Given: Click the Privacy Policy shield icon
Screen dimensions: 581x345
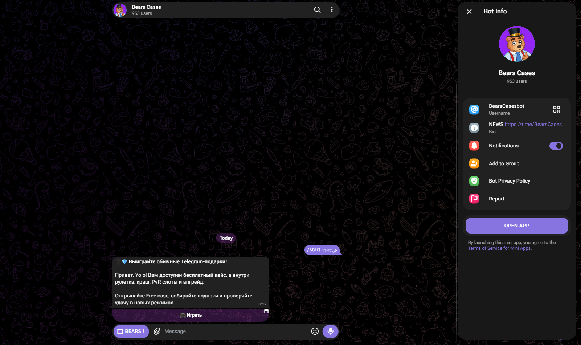Looking at the screenshot, I should (474, 181).
